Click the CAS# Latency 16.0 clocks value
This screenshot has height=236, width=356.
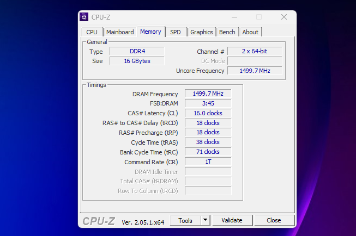point(208,113)
